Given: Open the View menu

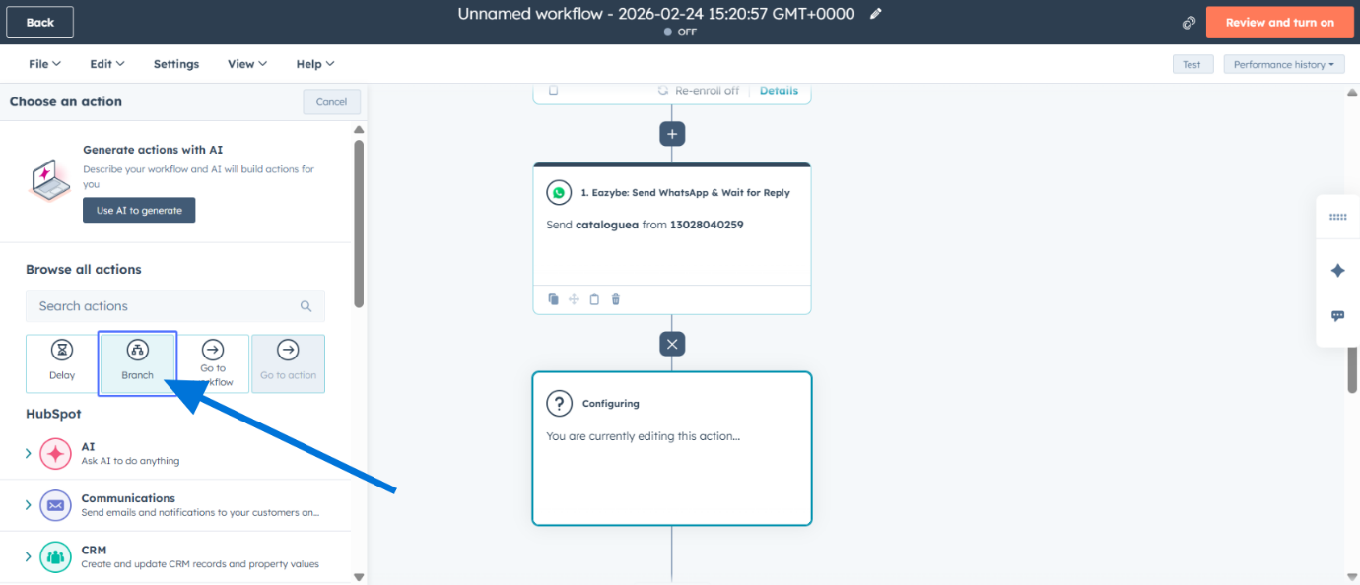Looking at the screenshot, I should pyautogui.click(x=247, y=64).
